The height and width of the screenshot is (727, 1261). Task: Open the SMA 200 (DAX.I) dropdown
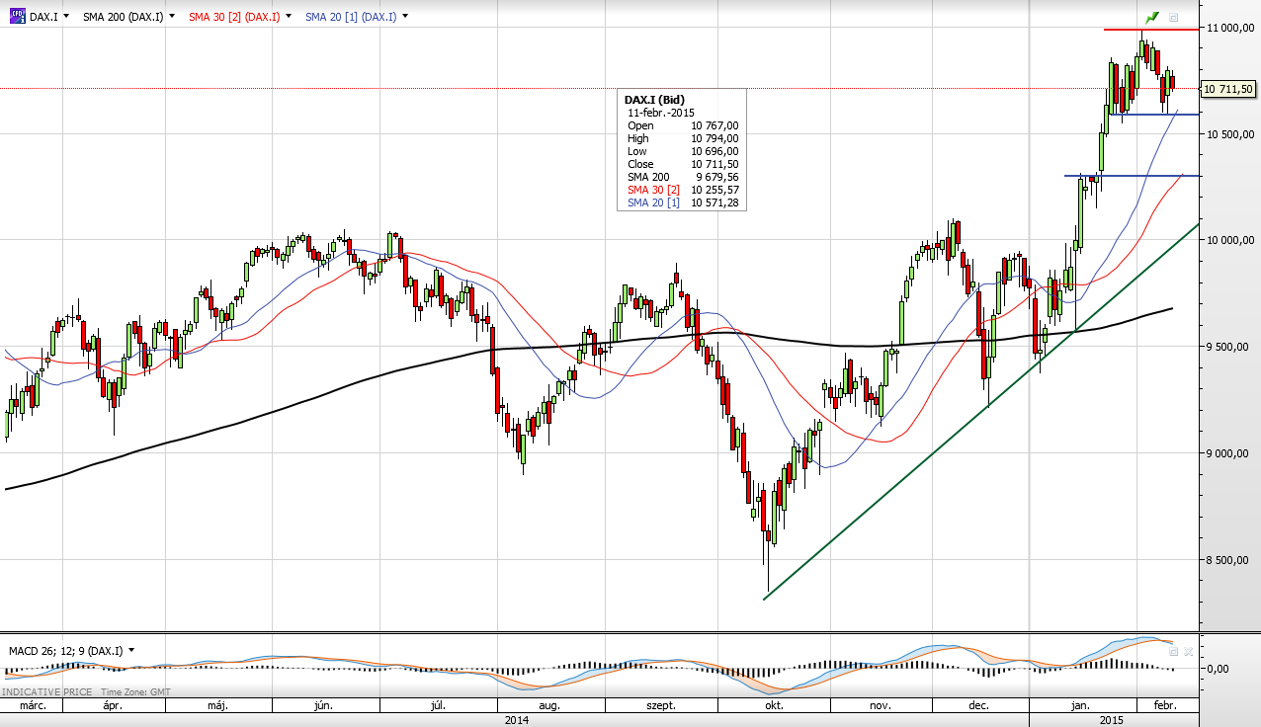pos(172,17)
